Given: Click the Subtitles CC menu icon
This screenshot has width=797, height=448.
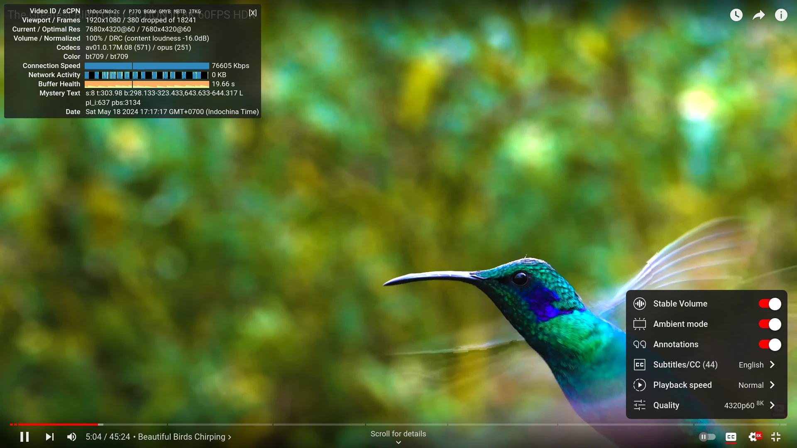Looking at the screenshot, I should (640, 365).
